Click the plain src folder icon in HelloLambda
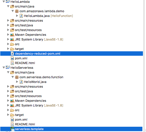Screen dimensions: 146x132 click(12, 44)
